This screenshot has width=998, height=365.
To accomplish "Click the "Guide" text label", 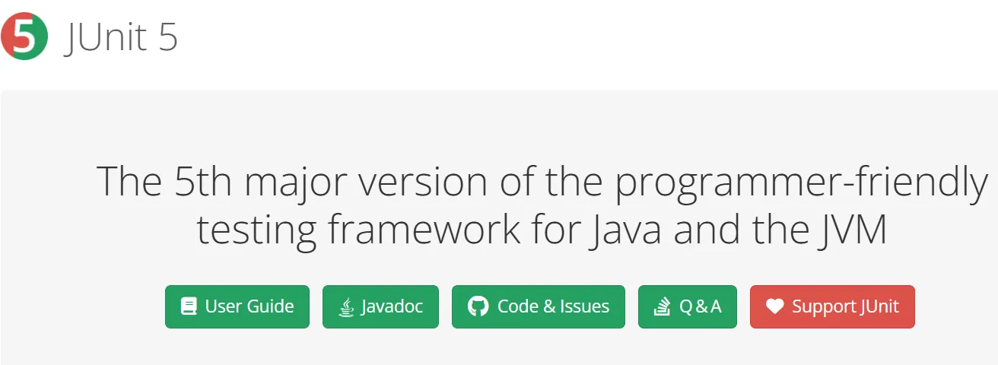I will pos(270,306).
